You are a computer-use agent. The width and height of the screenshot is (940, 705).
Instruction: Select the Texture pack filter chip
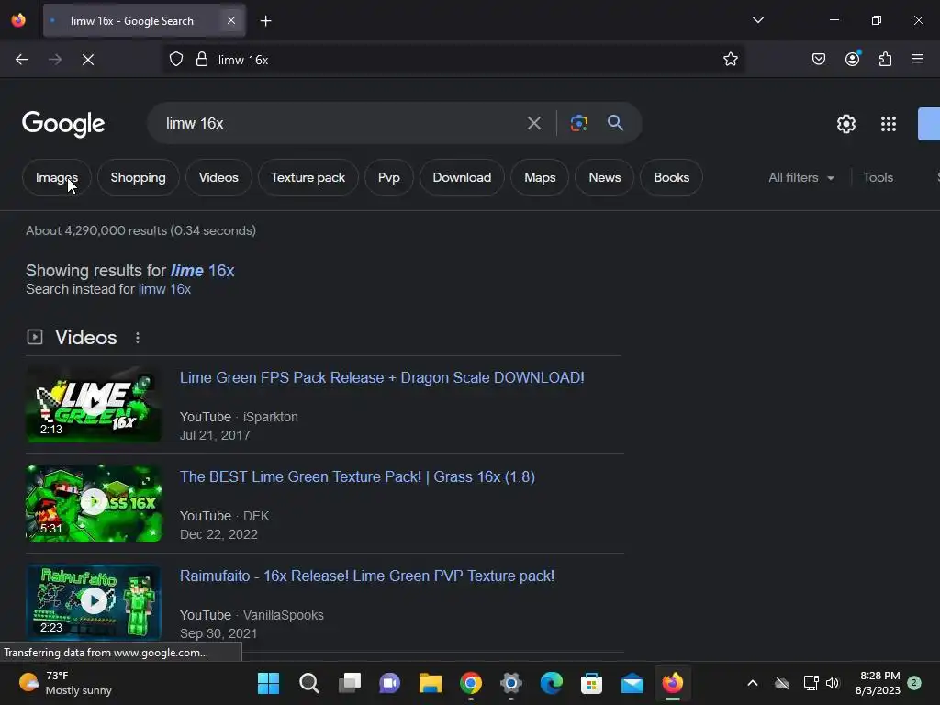pos(308,177)
